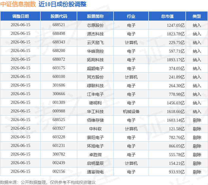Click the 行业 column header
The width and height of the screenshot is (208, 185).
pos(131,16)
